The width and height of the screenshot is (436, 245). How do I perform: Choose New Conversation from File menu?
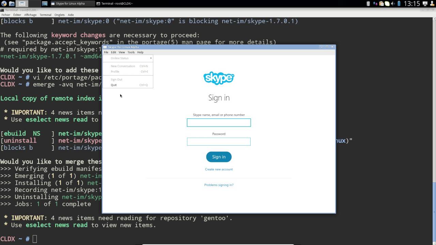point(128,66)
